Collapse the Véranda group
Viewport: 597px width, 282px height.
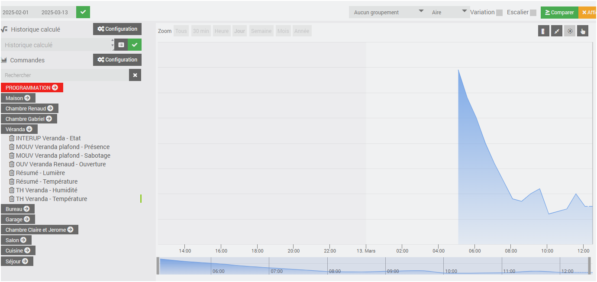19,129
